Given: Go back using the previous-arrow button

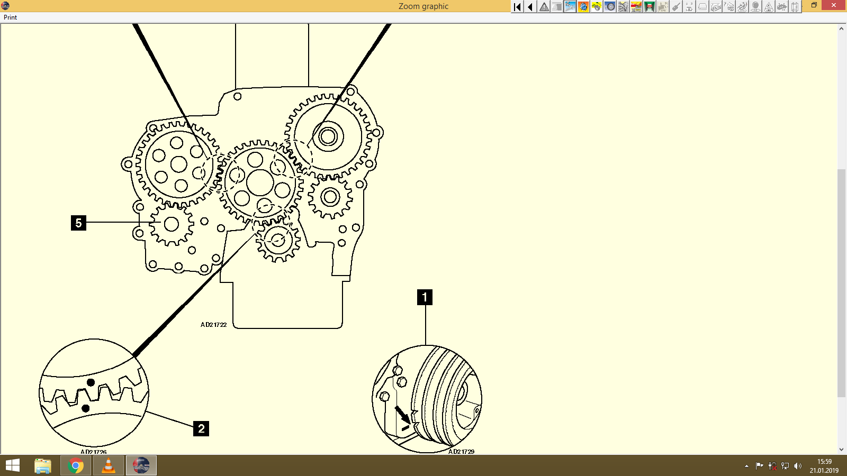Looking at the screenshot, I should [x=530, y=6].
